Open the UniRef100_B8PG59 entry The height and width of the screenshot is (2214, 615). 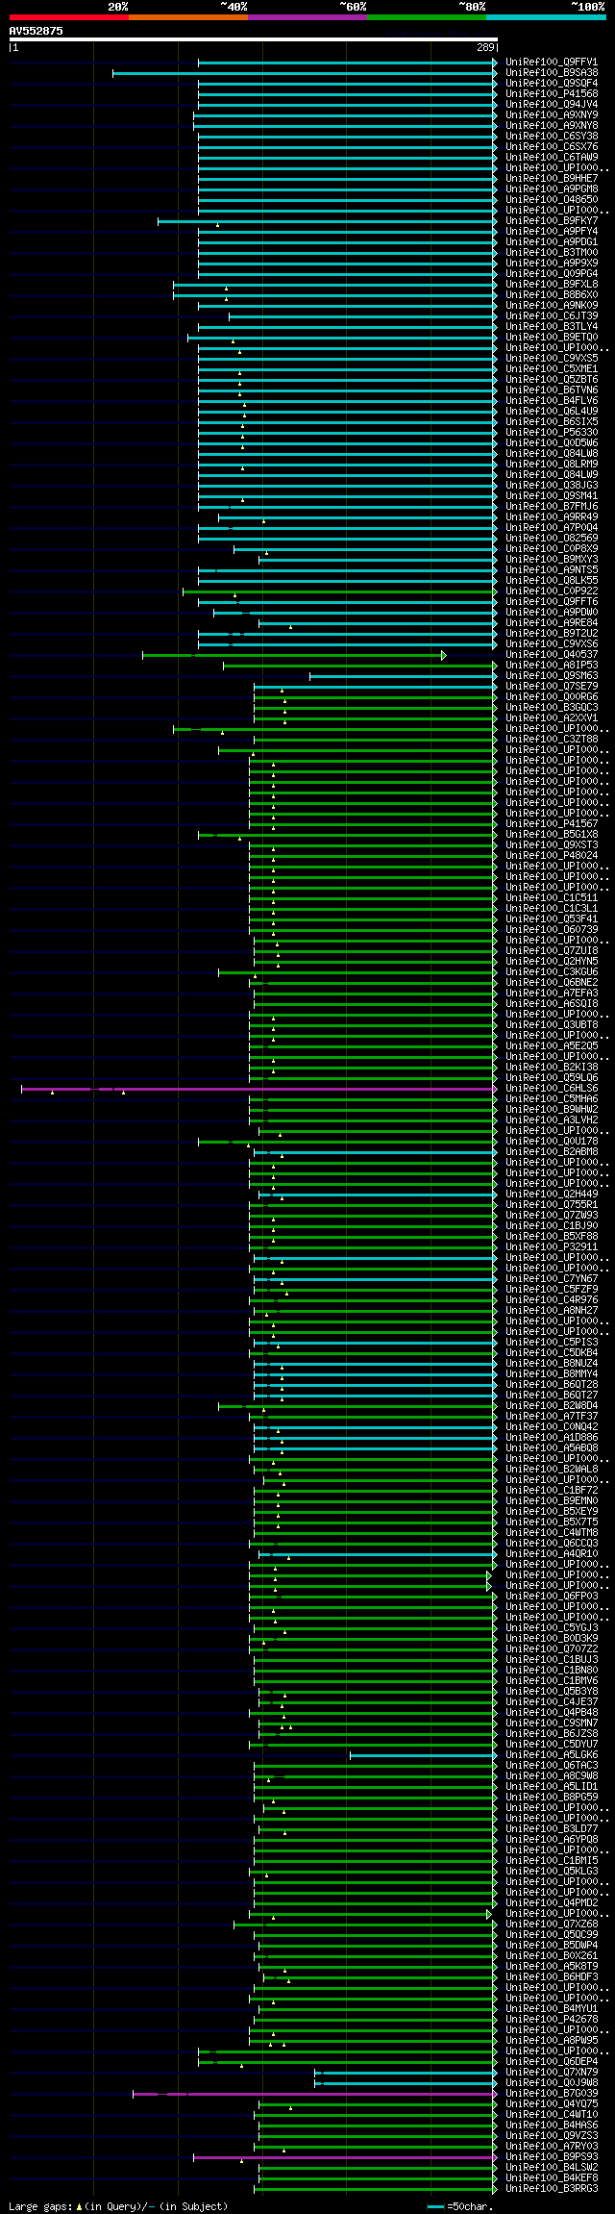tap(552, 1798)
